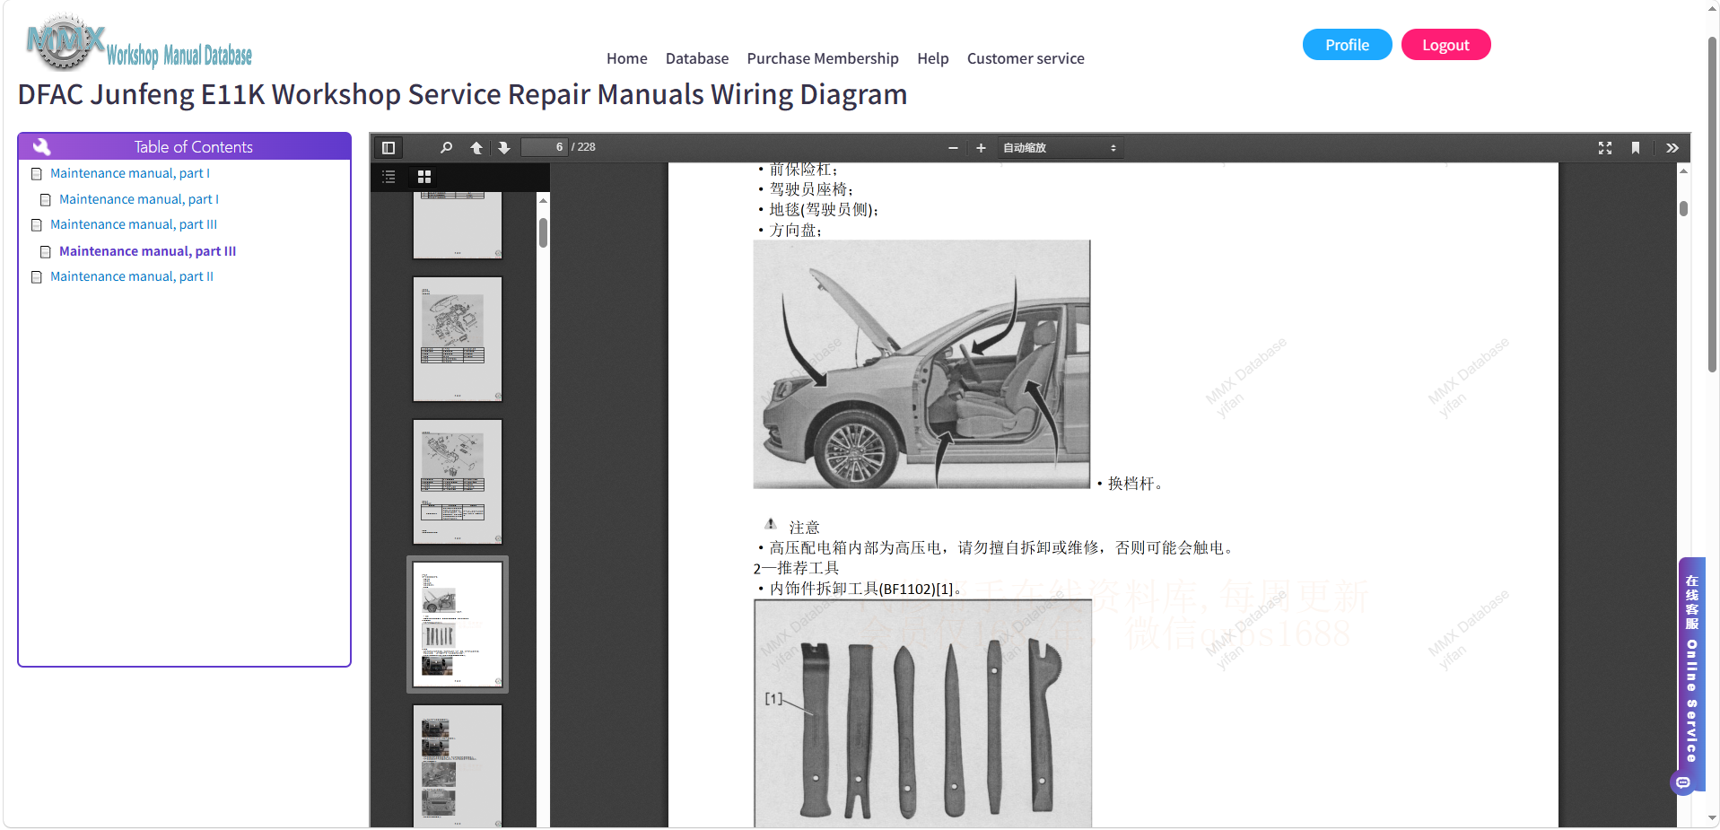Toggle the PDF sidebar panel icon

coord(389,148)
